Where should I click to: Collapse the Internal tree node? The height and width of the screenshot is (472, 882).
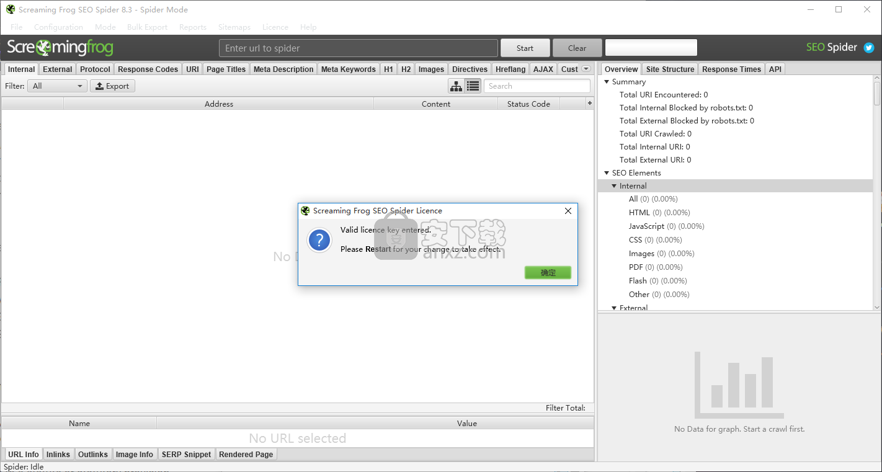pos(614,186)
